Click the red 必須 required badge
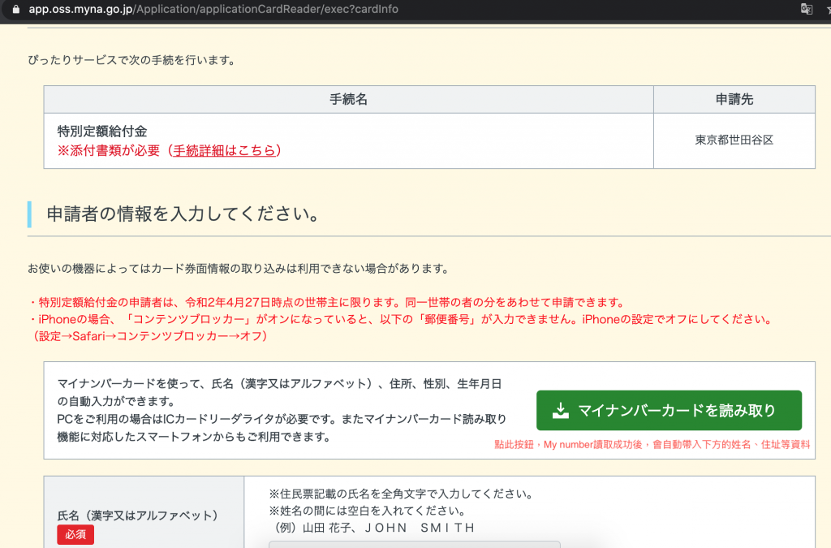Image resolution: width=831 pixels, height=548 pixels. [x=75, y=535]
